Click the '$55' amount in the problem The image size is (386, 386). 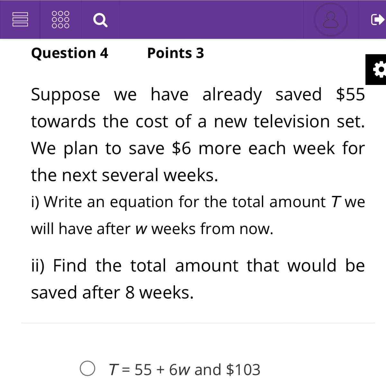click(350, 95)
